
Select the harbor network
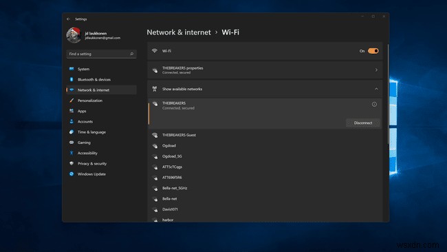point(265,219)
